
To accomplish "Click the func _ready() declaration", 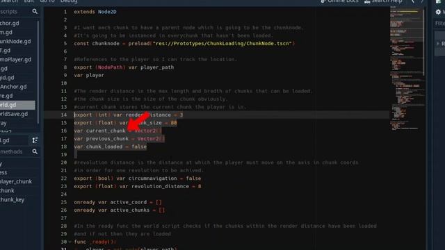I will click(x=95, y=242).
